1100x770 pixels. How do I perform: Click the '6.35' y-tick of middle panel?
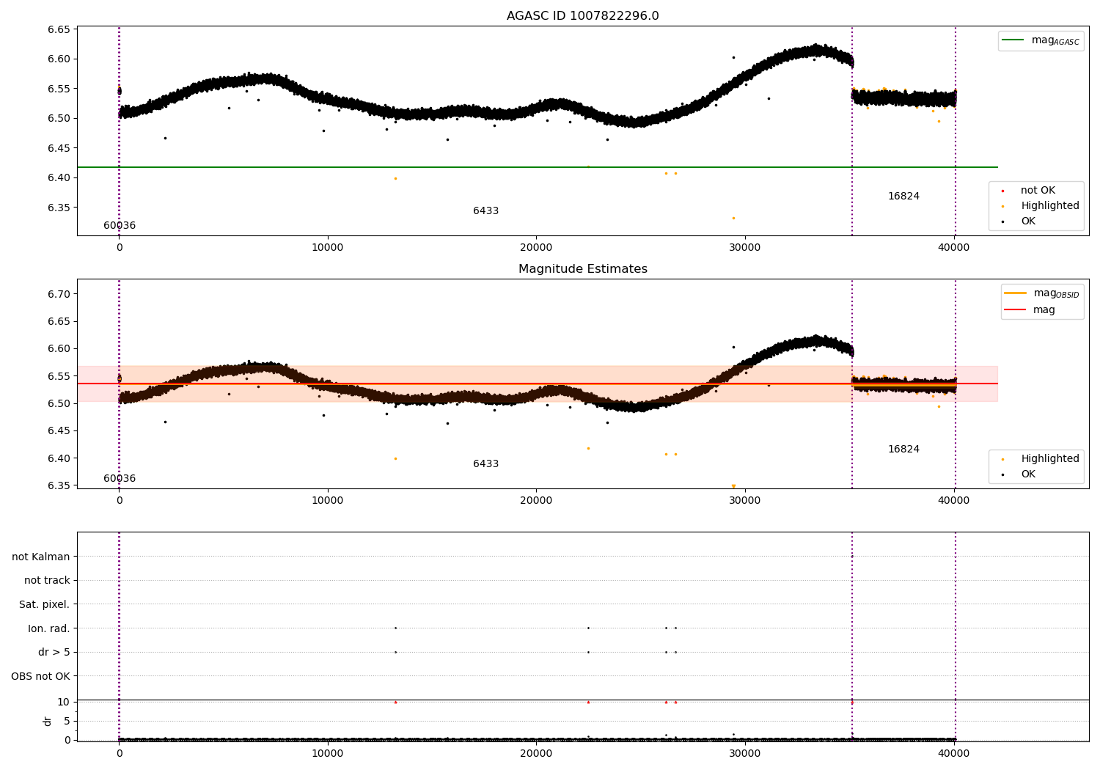tap(58, 485)
